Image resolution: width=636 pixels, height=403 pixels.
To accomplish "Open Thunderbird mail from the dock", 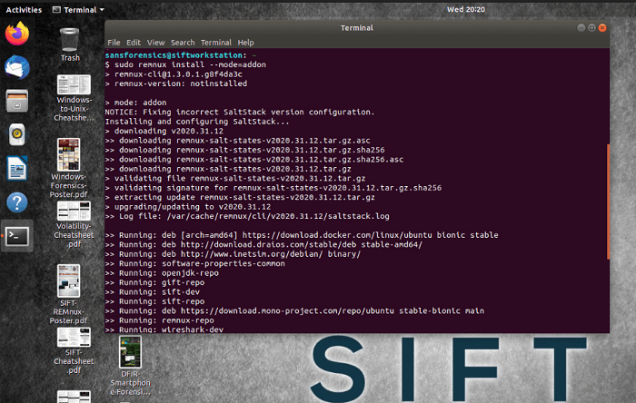I will coord(16,68).
